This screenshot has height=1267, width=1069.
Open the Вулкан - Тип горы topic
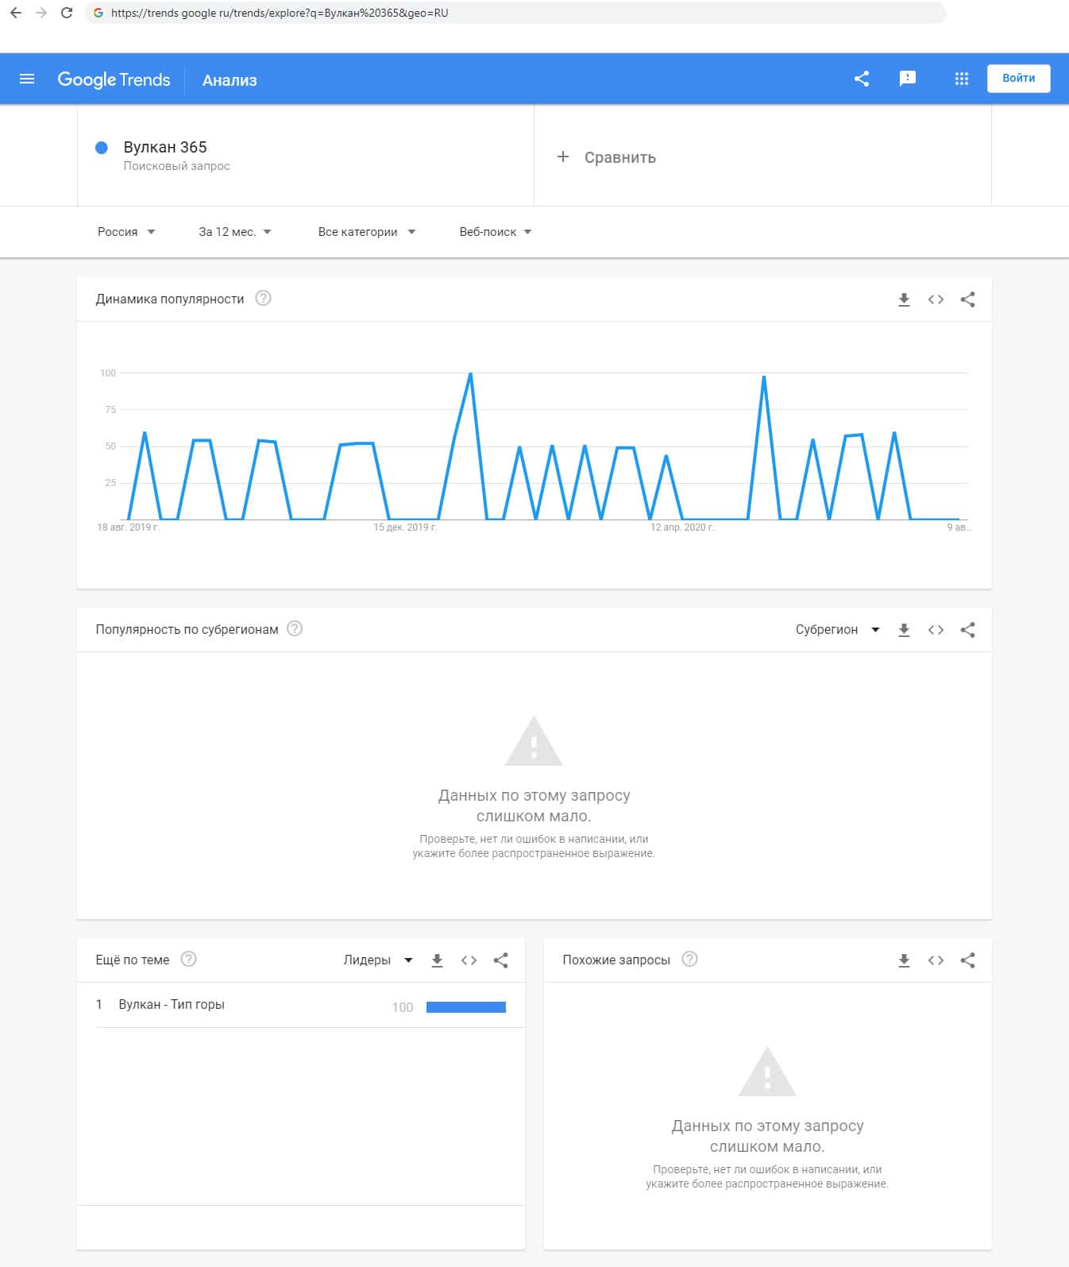coord(172,1005)
